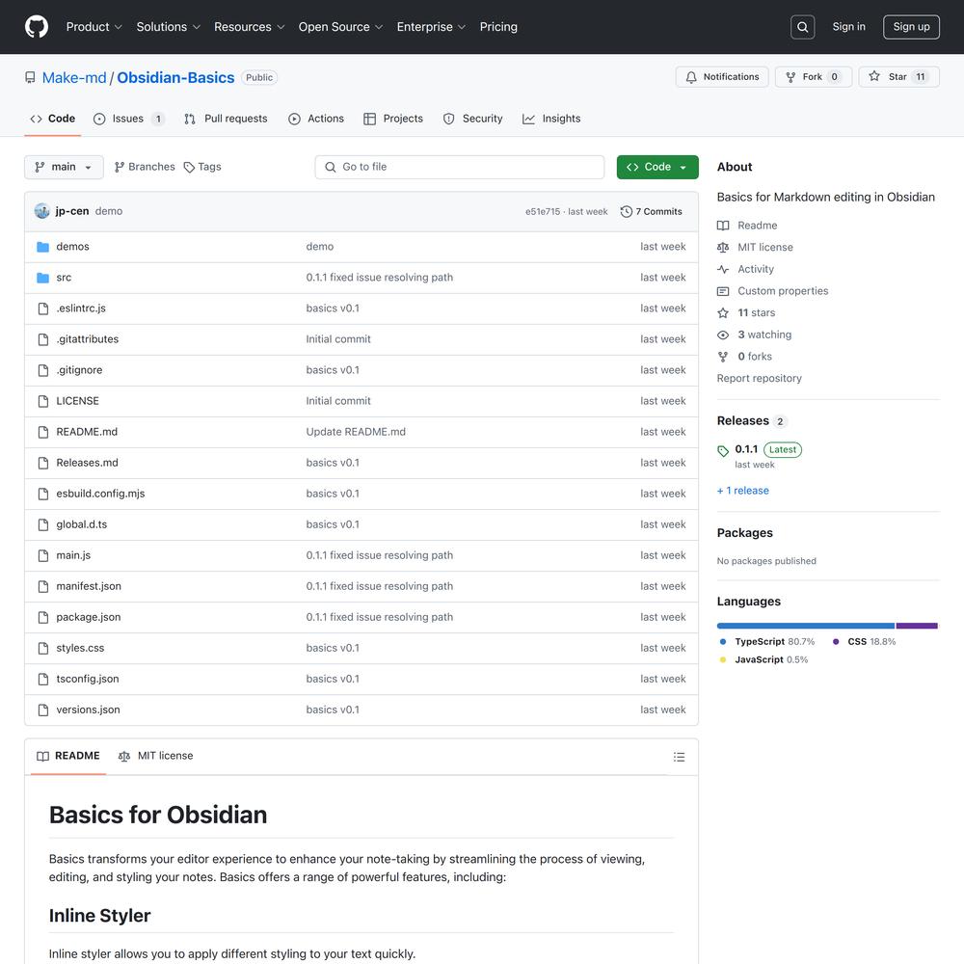This screenshot has height=964, width=964.
Task: Open the Obsidian-Basics repository link
Action: pos(175,78)
